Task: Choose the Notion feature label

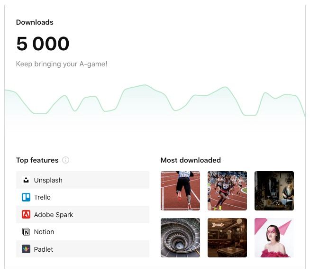Action: click(44, 232)
